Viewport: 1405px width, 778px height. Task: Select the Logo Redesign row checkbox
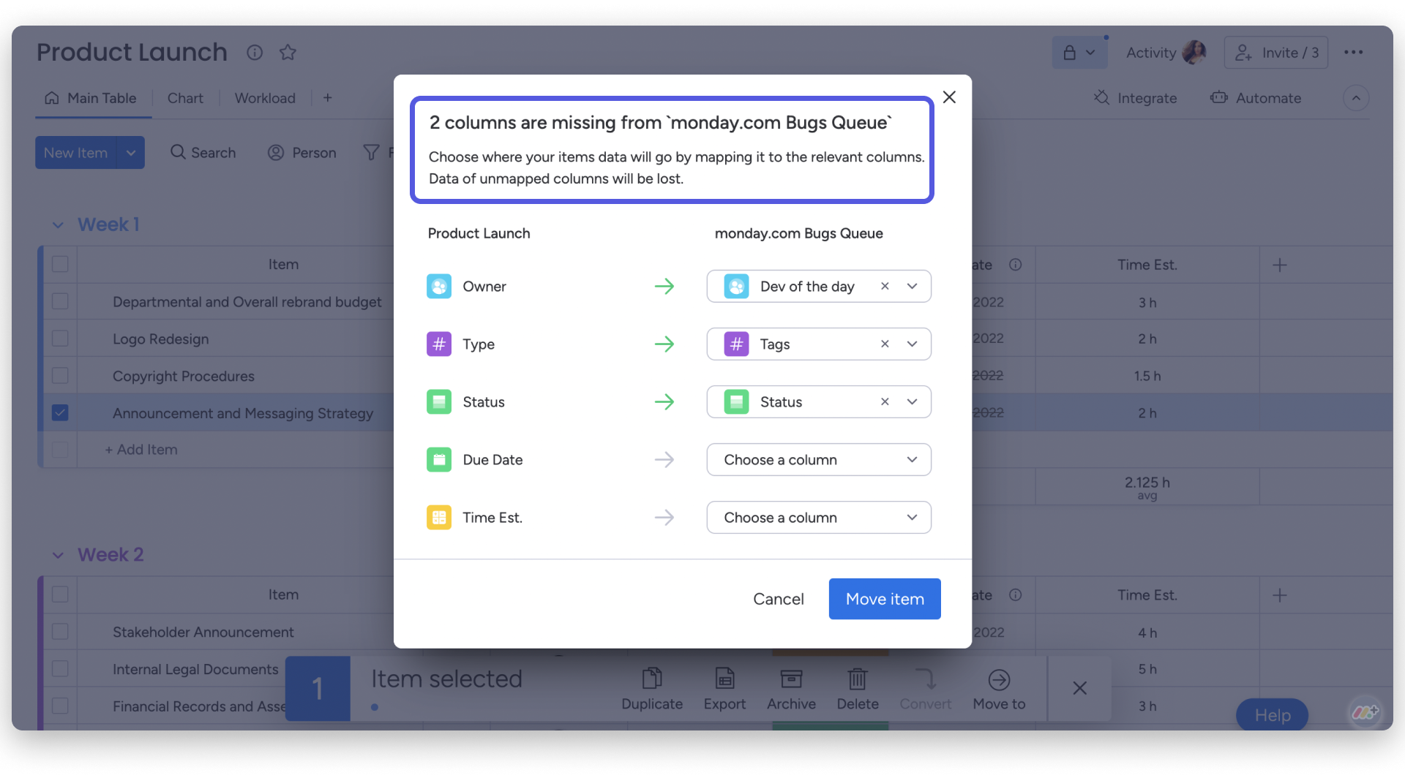[60, 339]
